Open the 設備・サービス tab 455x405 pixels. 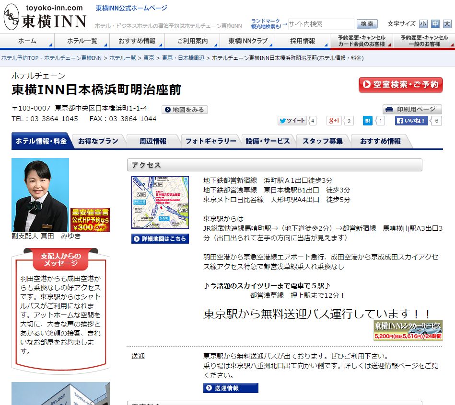pos(268,141)
